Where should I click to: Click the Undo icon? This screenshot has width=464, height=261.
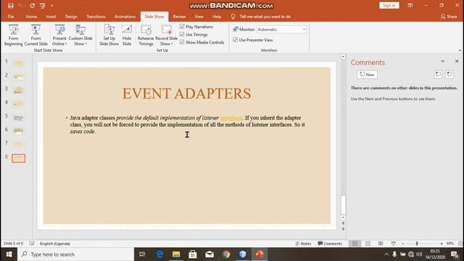21,6
